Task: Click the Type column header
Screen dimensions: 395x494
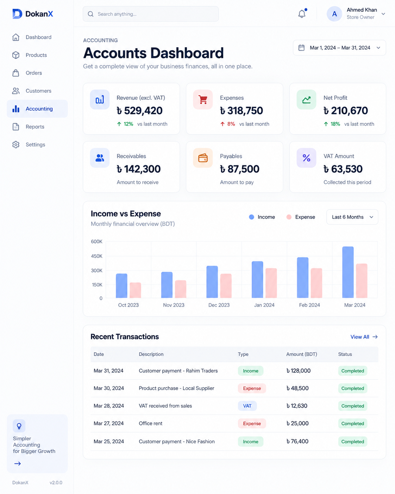Action: click(243, 354)
